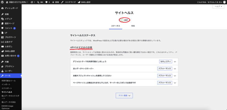Expand 古いデータベースサーバー chevron

[x=175, y=69]
